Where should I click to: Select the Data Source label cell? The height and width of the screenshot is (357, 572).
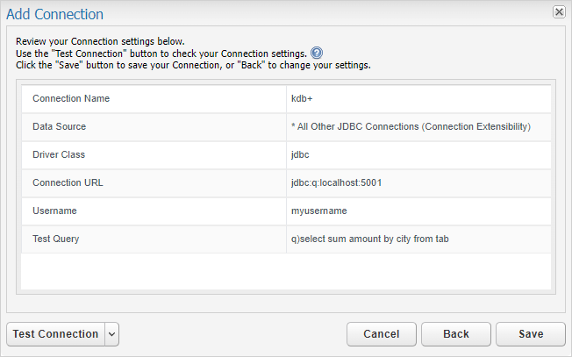(x=154, y=126)
